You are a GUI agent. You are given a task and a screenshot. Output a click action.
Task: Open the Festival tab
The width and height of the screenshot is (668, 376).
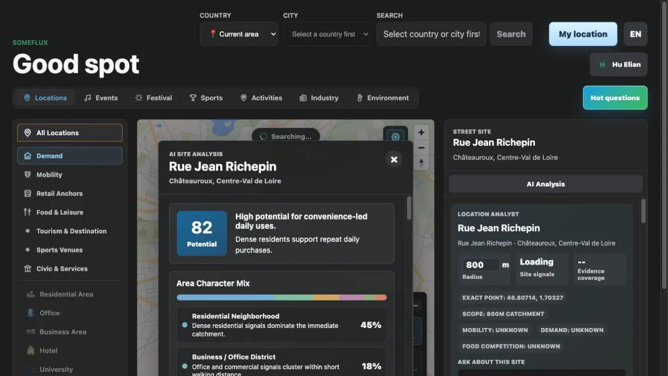coord(154,98)
